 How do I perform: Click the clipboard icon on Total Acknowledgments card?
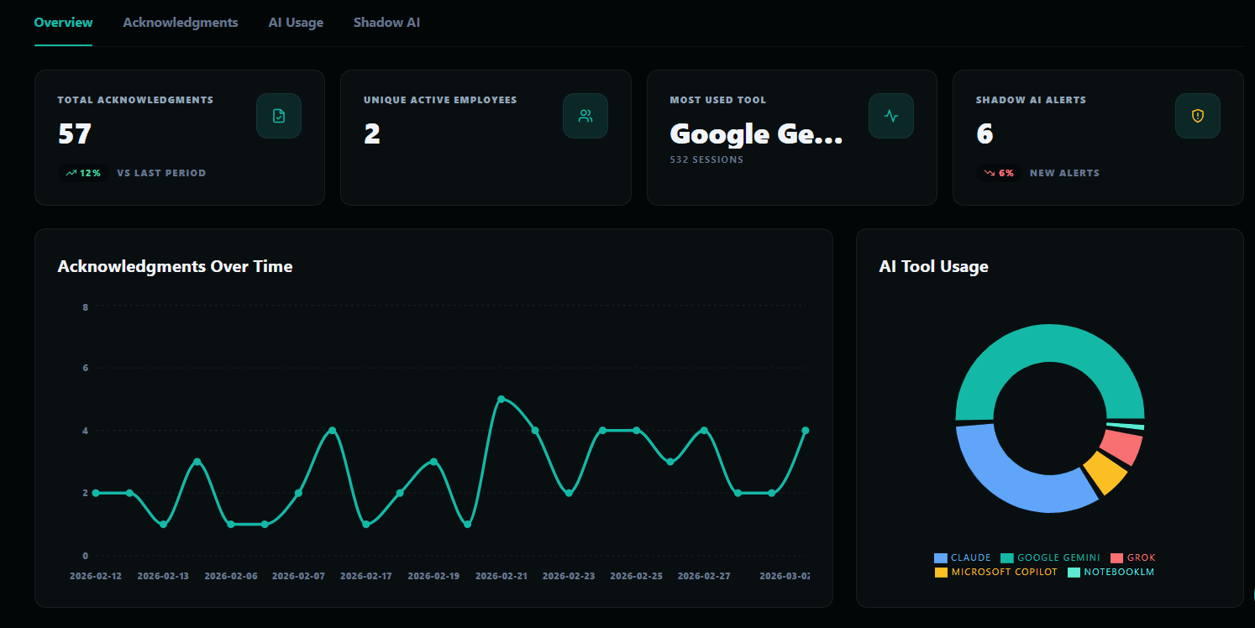click(x=278, y=116)
